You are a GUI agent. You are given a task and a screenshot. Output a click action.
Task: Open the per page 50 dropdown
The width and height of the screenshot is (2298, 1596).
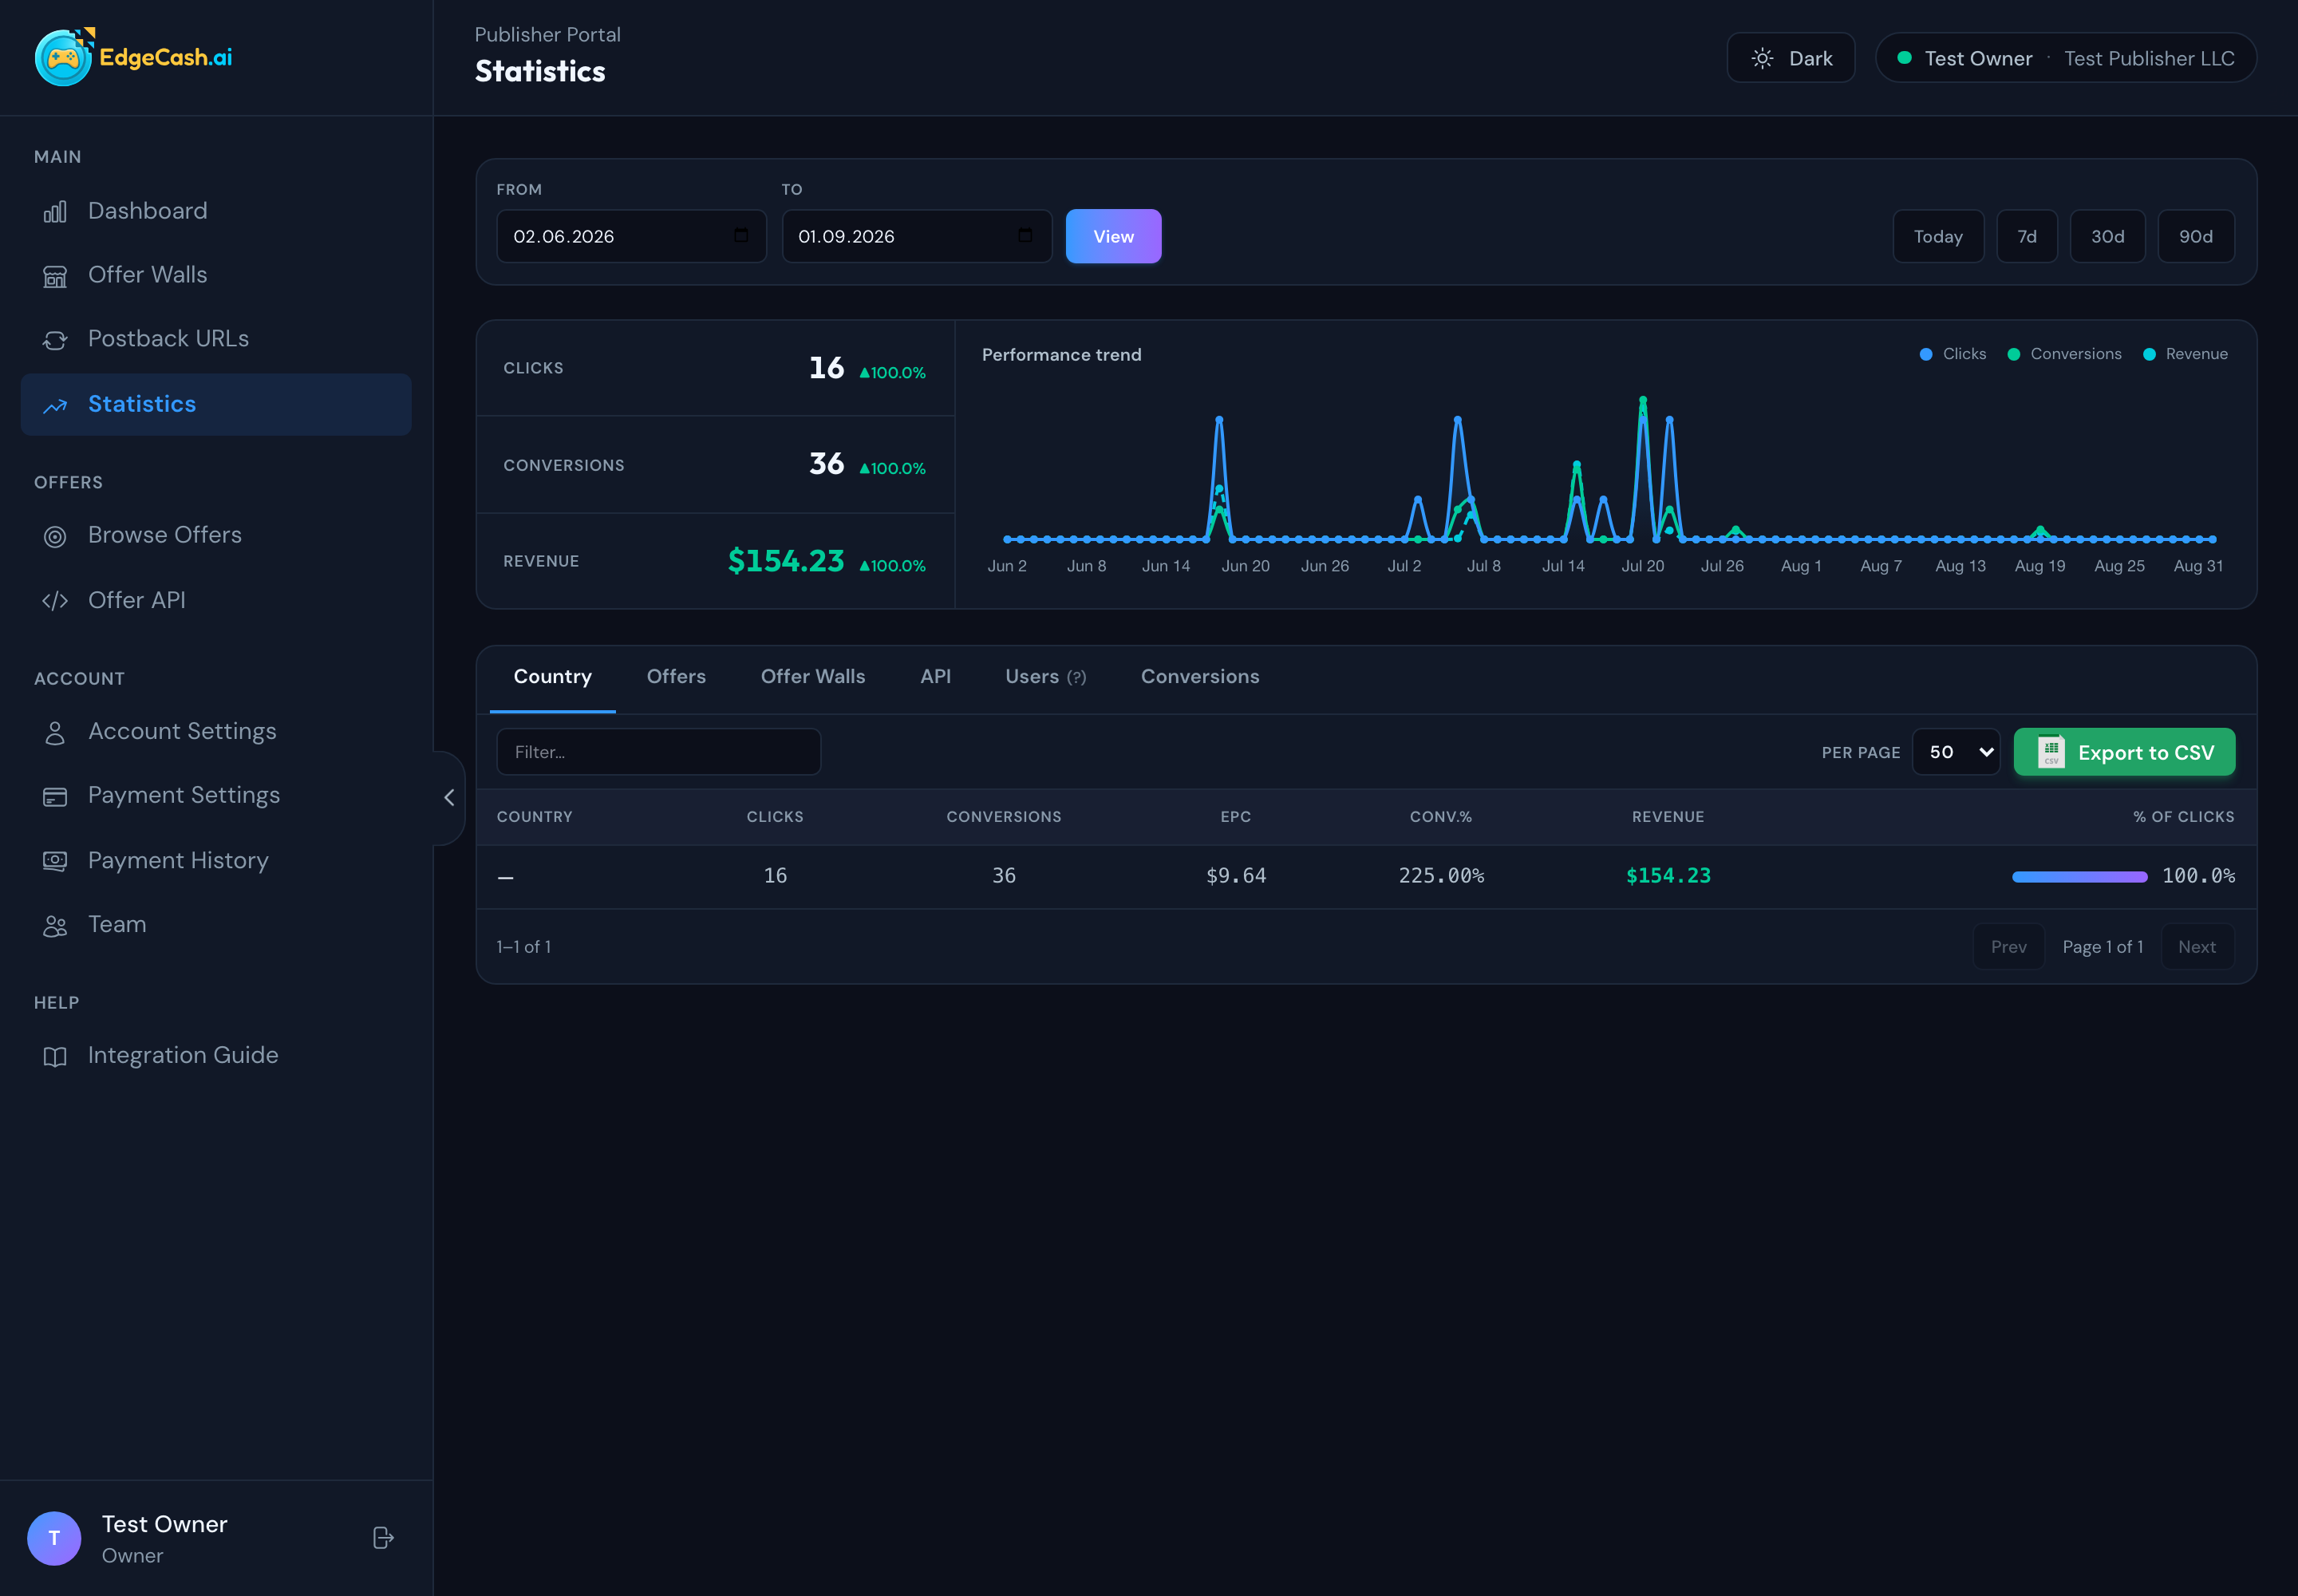click(x=1955, y=752)
